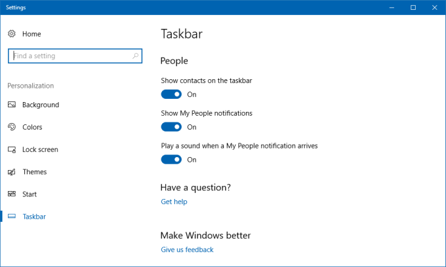
Task: Toggle off My People notification sound
Action: pos(171,160)
